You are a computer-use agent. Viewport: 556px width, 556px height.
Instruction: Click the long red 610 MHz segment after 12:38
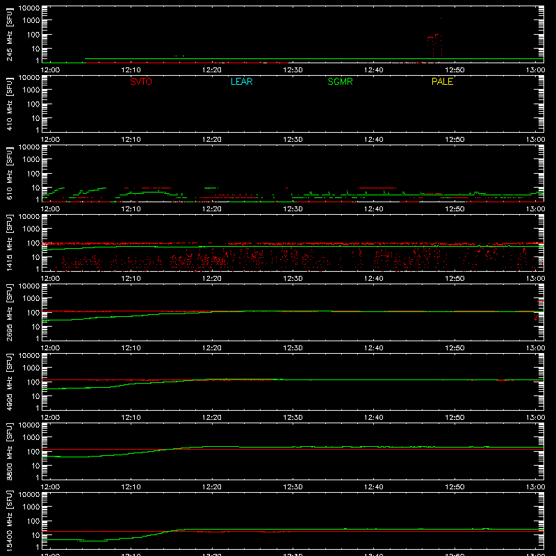coord(377,188)
